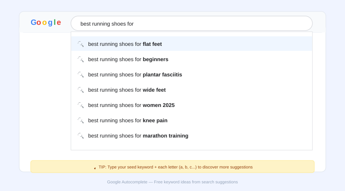The image size is (345, 191).
Task: Open the Google logo
Action: click(46, 23)
